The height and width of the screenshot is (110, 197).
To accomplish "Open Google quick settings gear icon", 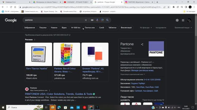I will (x=177, y=20).
